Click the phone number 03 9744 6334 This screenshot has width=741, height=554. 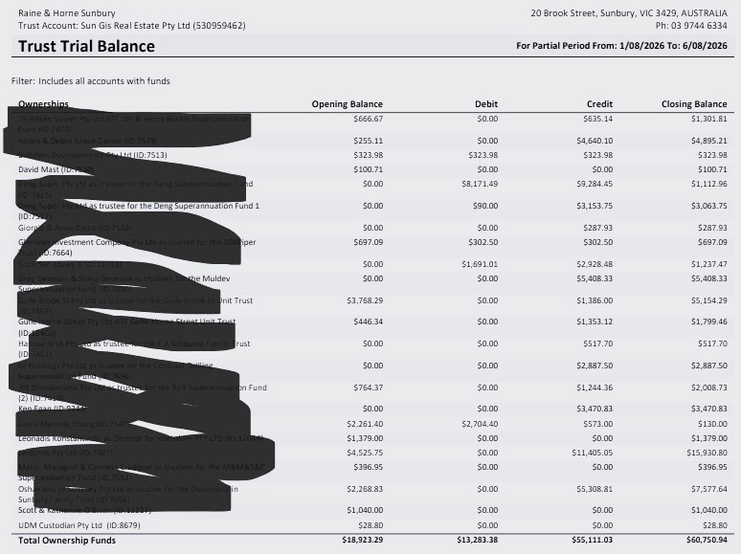(691, 26)
